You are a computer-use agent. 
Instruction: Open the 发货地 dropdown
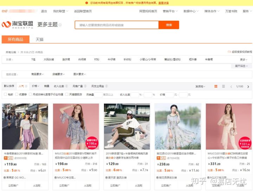click(x=200, y=87)
